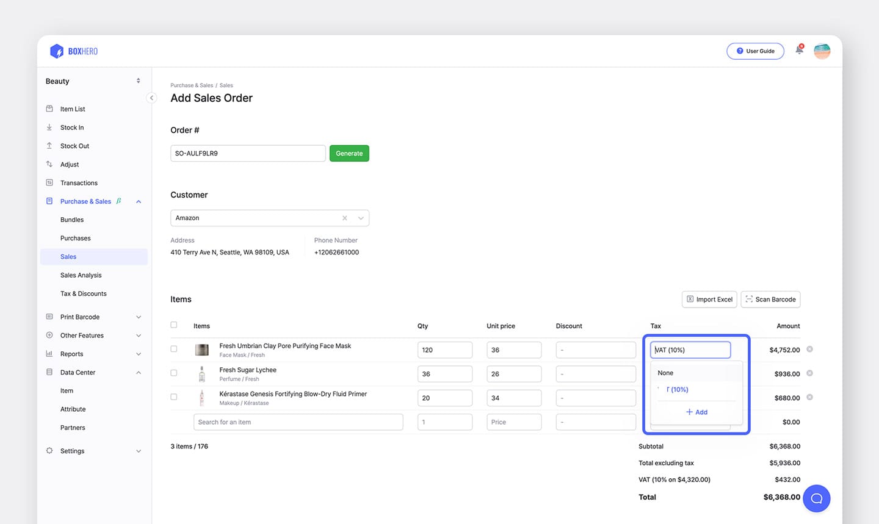Open Transactions using its sidebar icon

(x=50, y=182)
